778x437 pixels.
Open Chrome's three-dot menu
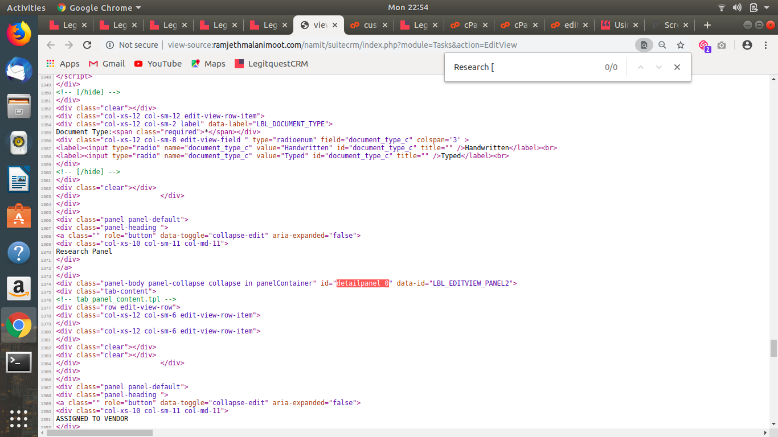(765, 45)
